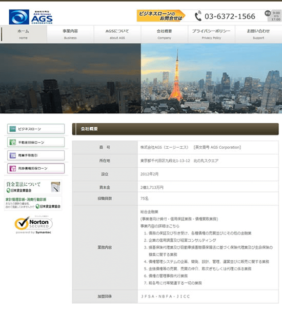Click the phone handset icon
282x313 pixels.
pyautogui.click(x=198, y=16)
